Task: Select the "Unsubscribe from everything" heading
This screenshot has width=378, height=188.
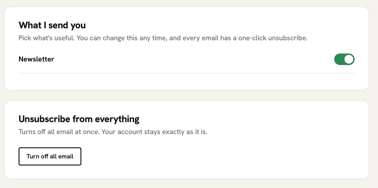Action: pyautogui.click(x=79, y=119)
